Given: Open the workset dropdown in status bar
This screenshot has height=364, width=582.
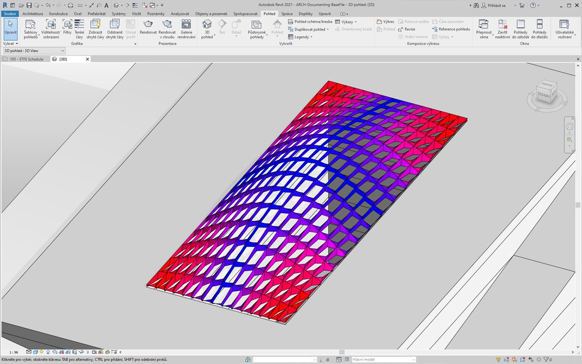Looking at the screenshot, I should [285, 360].
